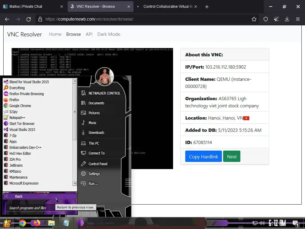Click the network icon in system tray
This screenshot has height=229, width=305.
(255, 223)
